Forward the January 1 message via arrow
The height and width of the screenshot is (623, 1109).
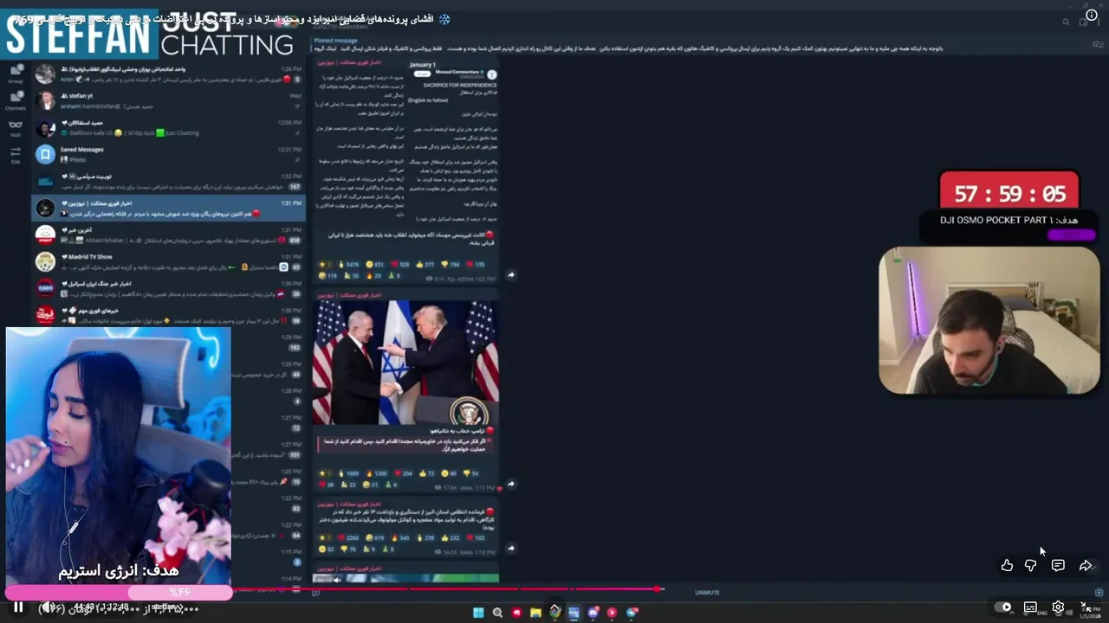510,274
